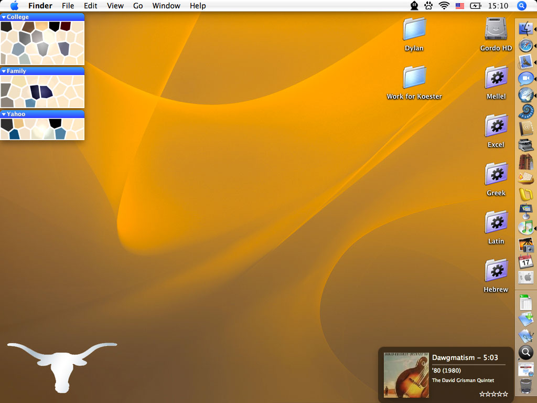Open Safari from the dock
This screenshot has height=403, width=537.
[525, 46]
